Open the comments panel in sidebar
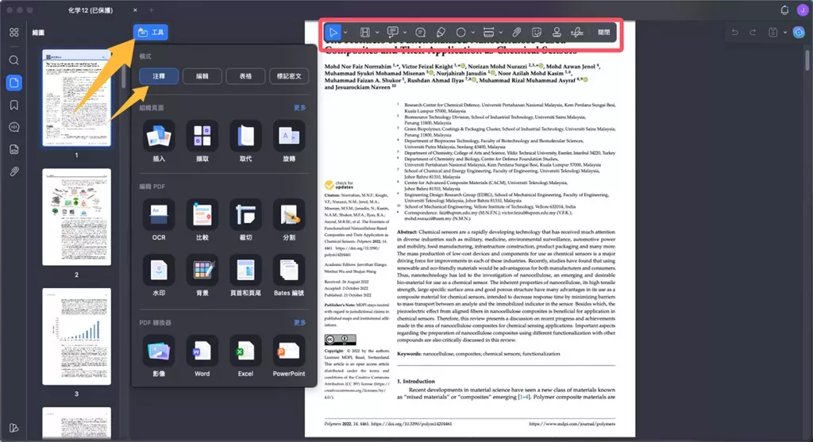This screenshot has height=442, width=813. [x=14, y=127]
